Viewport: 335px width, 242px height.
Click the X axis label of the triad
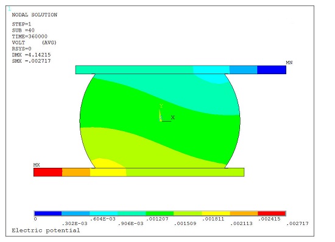pos(173,117)
